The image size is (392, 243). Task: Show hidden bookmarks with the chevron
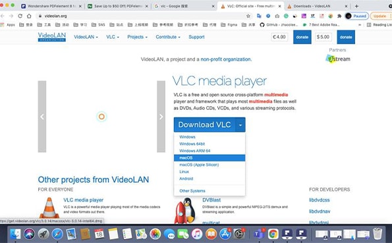tap(360, 25)
